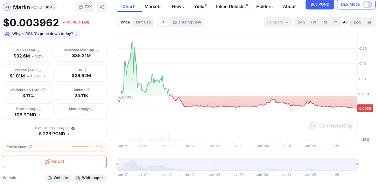Open the Whitepaper link

90,178
